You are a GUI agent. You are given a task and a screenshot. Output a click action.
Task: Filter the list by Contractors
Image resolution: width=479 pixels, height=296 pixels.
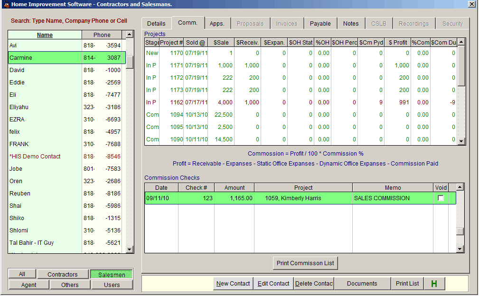click(x=63, y=274)
